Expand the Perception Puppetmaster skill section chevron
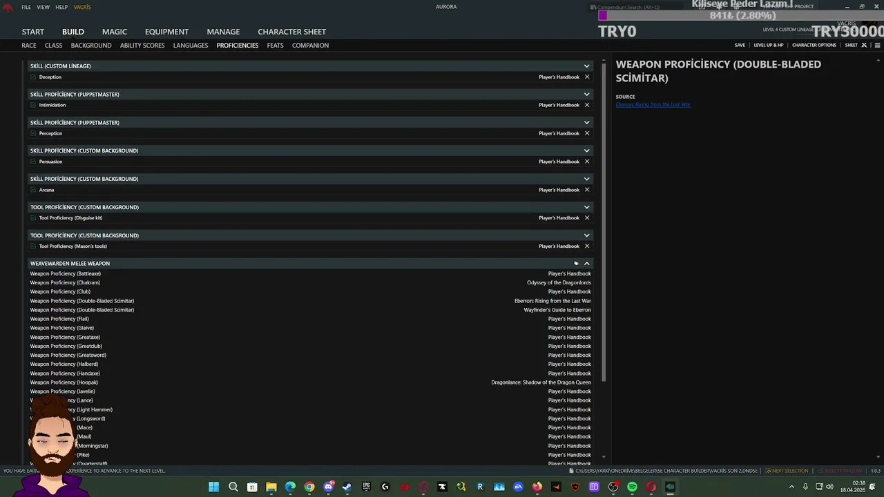This screenshot has width=884, height=497. coord(587,122)
